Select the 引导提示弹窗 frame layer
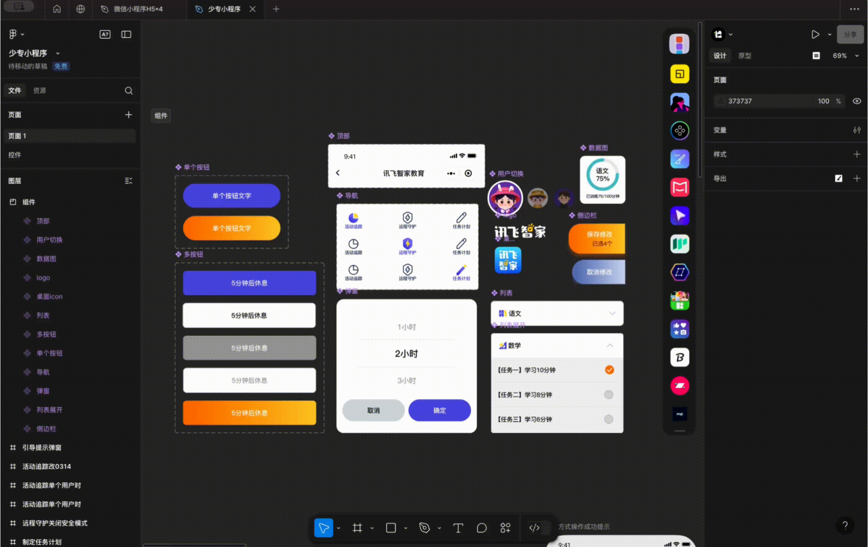868x547 pixels. pyautogui.click(x=42, y=448)
